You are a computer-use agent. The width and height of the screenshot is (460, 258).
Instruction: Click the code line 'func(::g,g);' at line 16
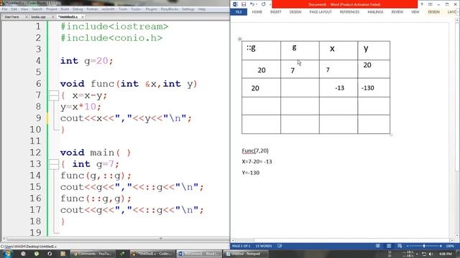[96, 199]
